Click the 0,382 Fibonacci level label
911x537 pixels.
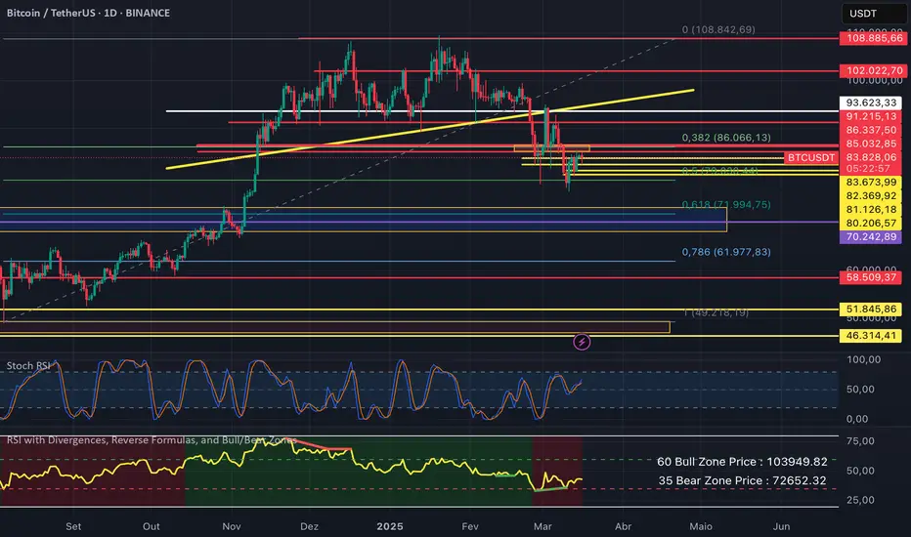726,138
